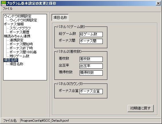Click the 出玉率 text field
Viewport: 162px width, 124px height.
coord(91,66)
